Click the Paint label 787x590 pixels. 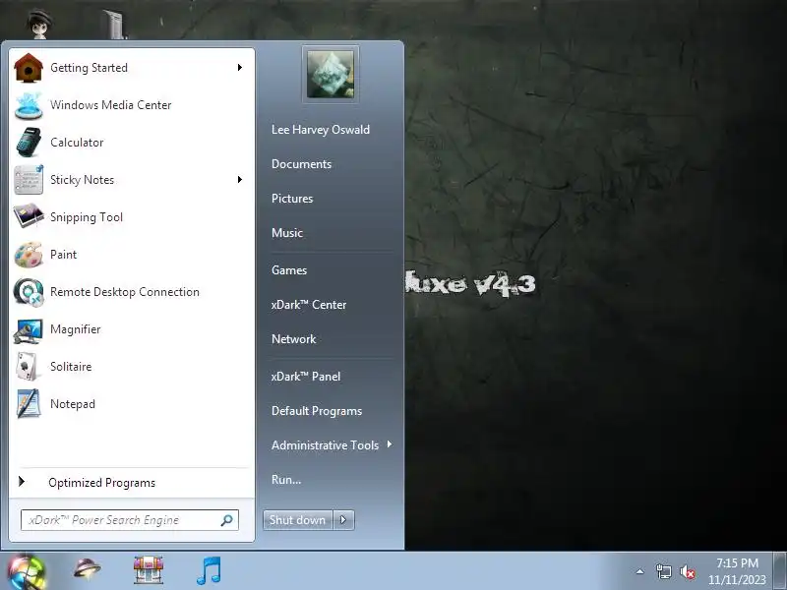click(x=63, y=255)
